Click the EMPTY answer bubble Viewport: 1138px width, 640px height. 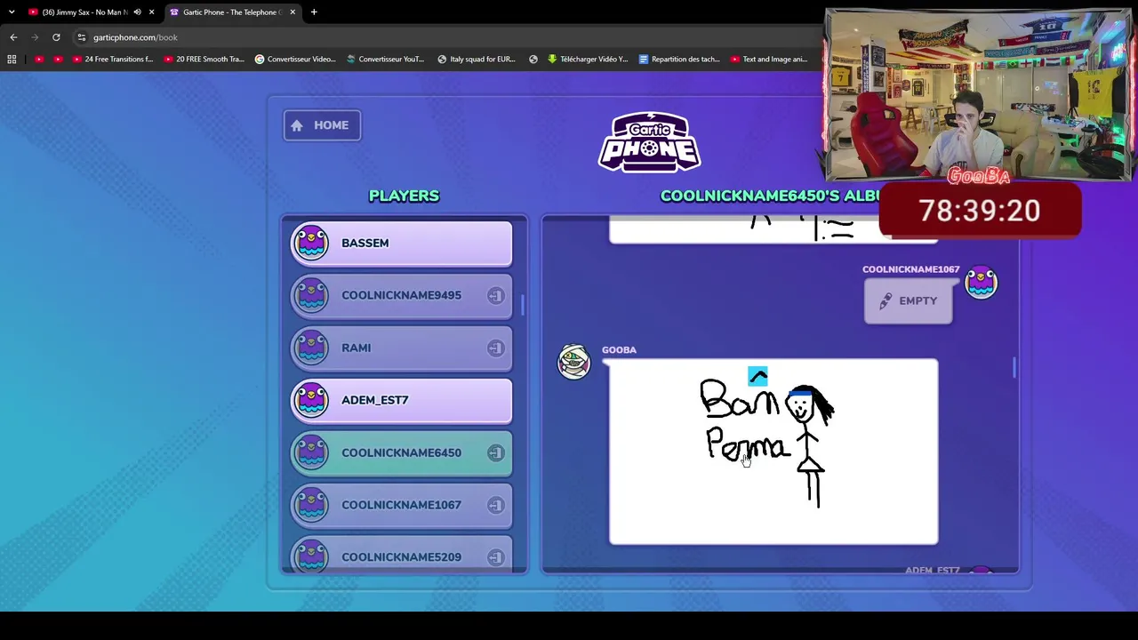[908, 301]
